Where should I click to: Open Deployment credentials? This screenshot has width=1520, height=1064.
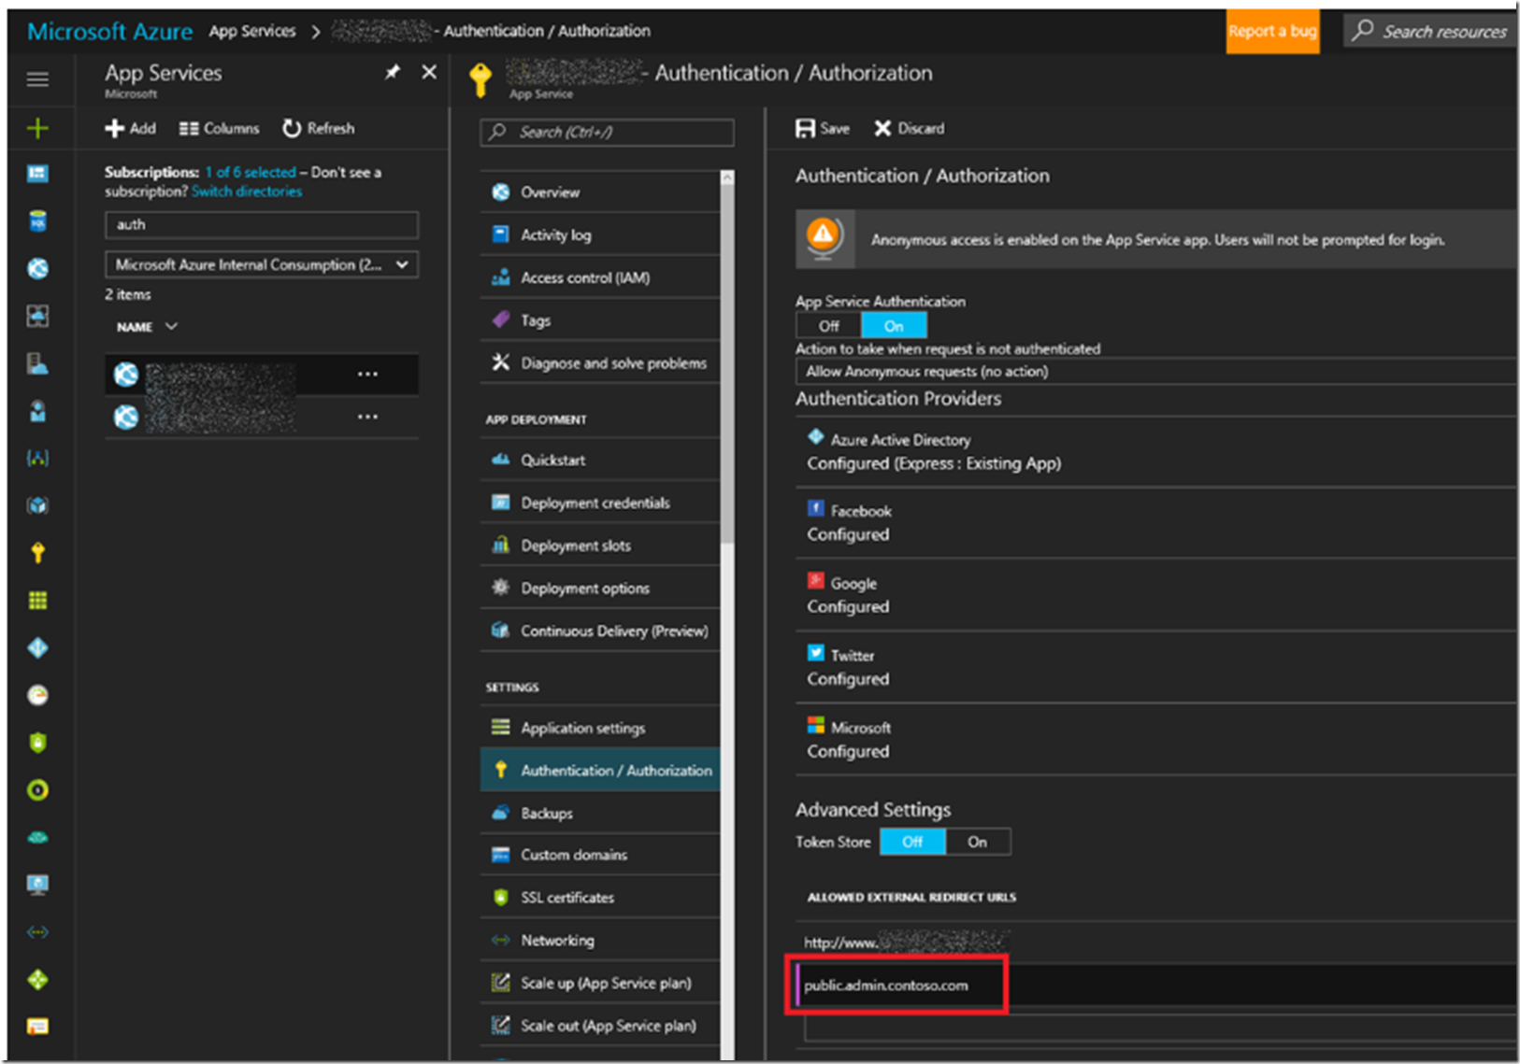[x=600, y=503]
